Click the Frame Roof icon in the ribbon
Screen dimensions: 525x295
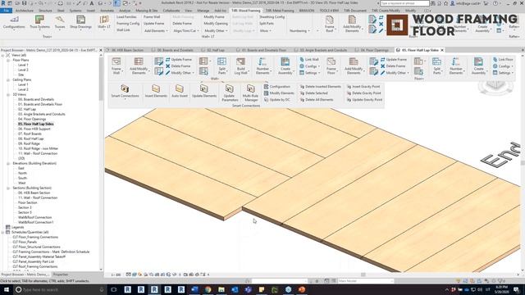[x=330, y=24]
